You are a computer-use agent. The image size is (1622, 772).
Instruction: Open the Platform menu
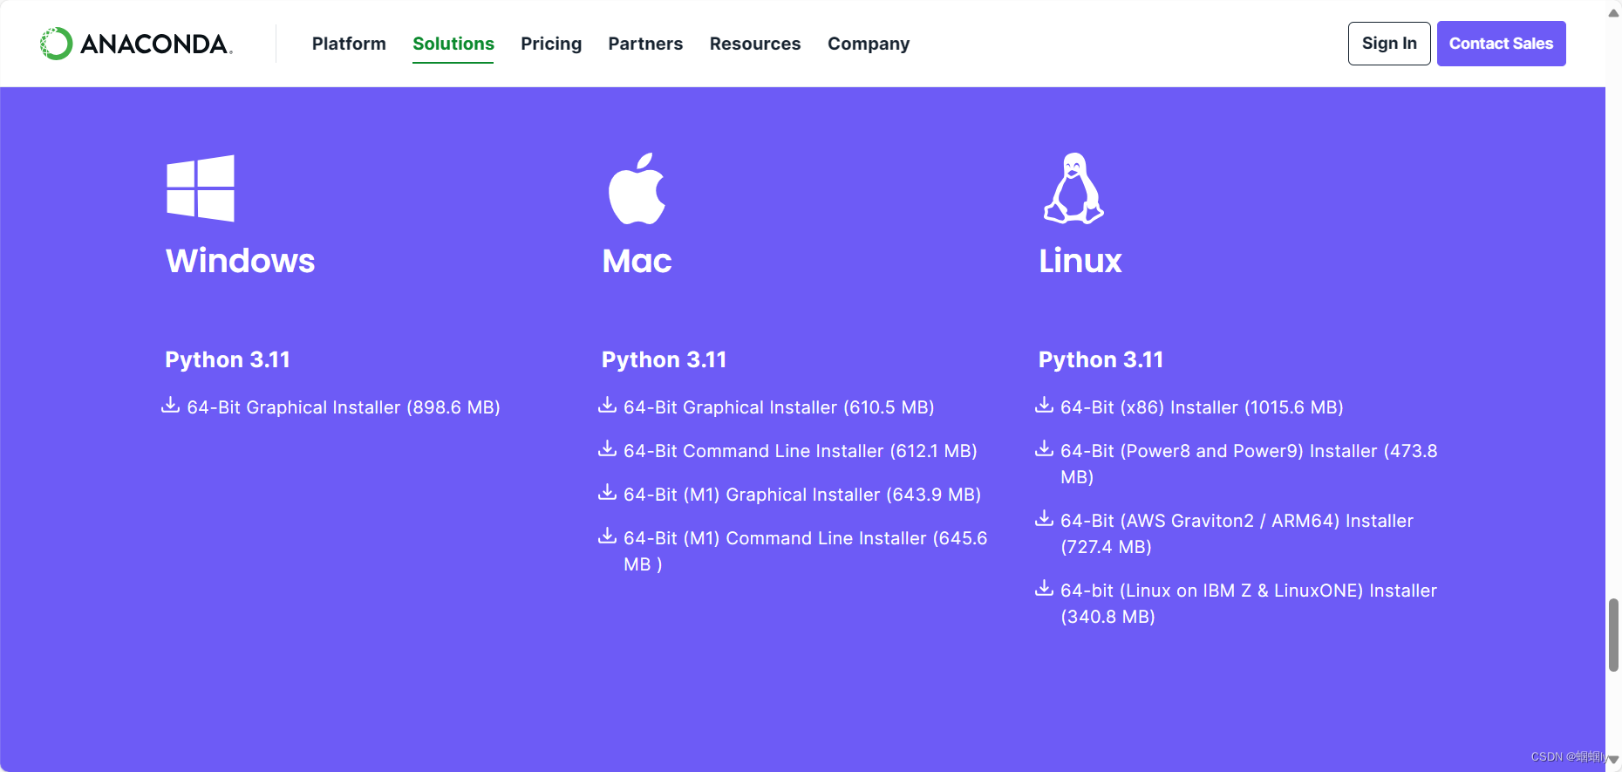[349, 44]
